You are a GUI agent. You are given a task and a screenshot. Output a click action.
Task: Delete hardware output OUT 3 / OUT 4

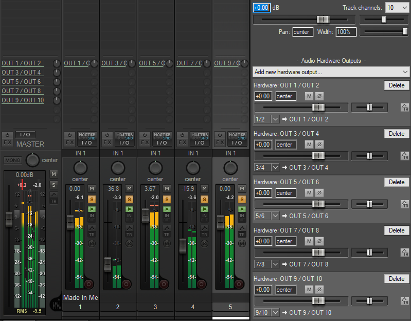click(x=397, y=134)
